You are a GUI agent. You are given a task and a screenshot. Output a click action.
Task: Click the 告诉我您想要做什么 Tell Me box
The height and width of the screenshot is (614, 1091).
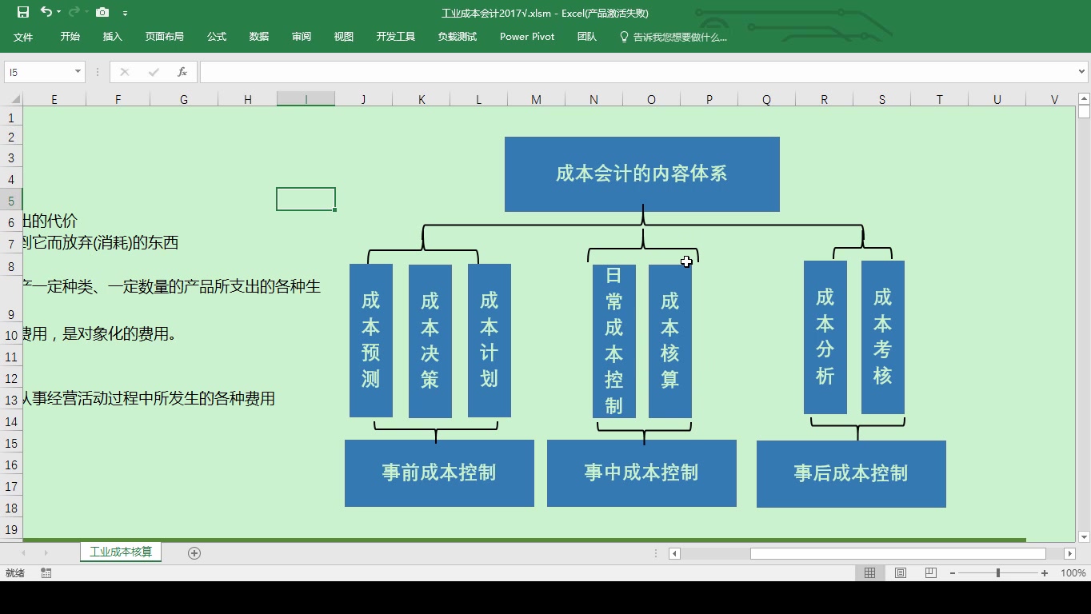pyautogui.click(x=676, y=36)
